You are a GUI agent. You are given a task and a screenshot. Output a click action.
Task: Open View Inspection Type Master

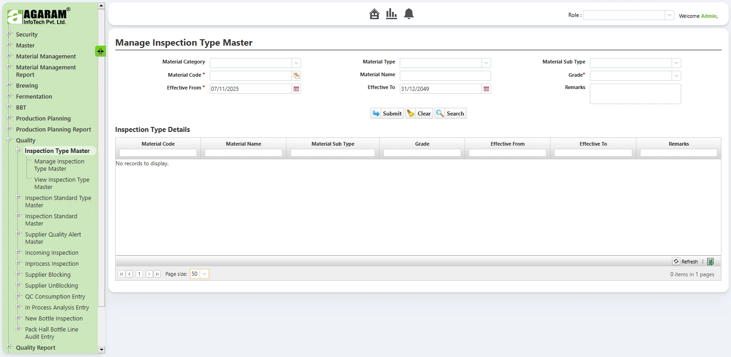[61, 183]
